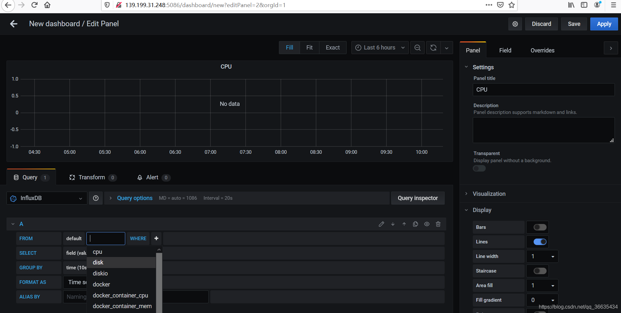
Task: Click tracking protection shield icon
Action: [x=107, y=5]
